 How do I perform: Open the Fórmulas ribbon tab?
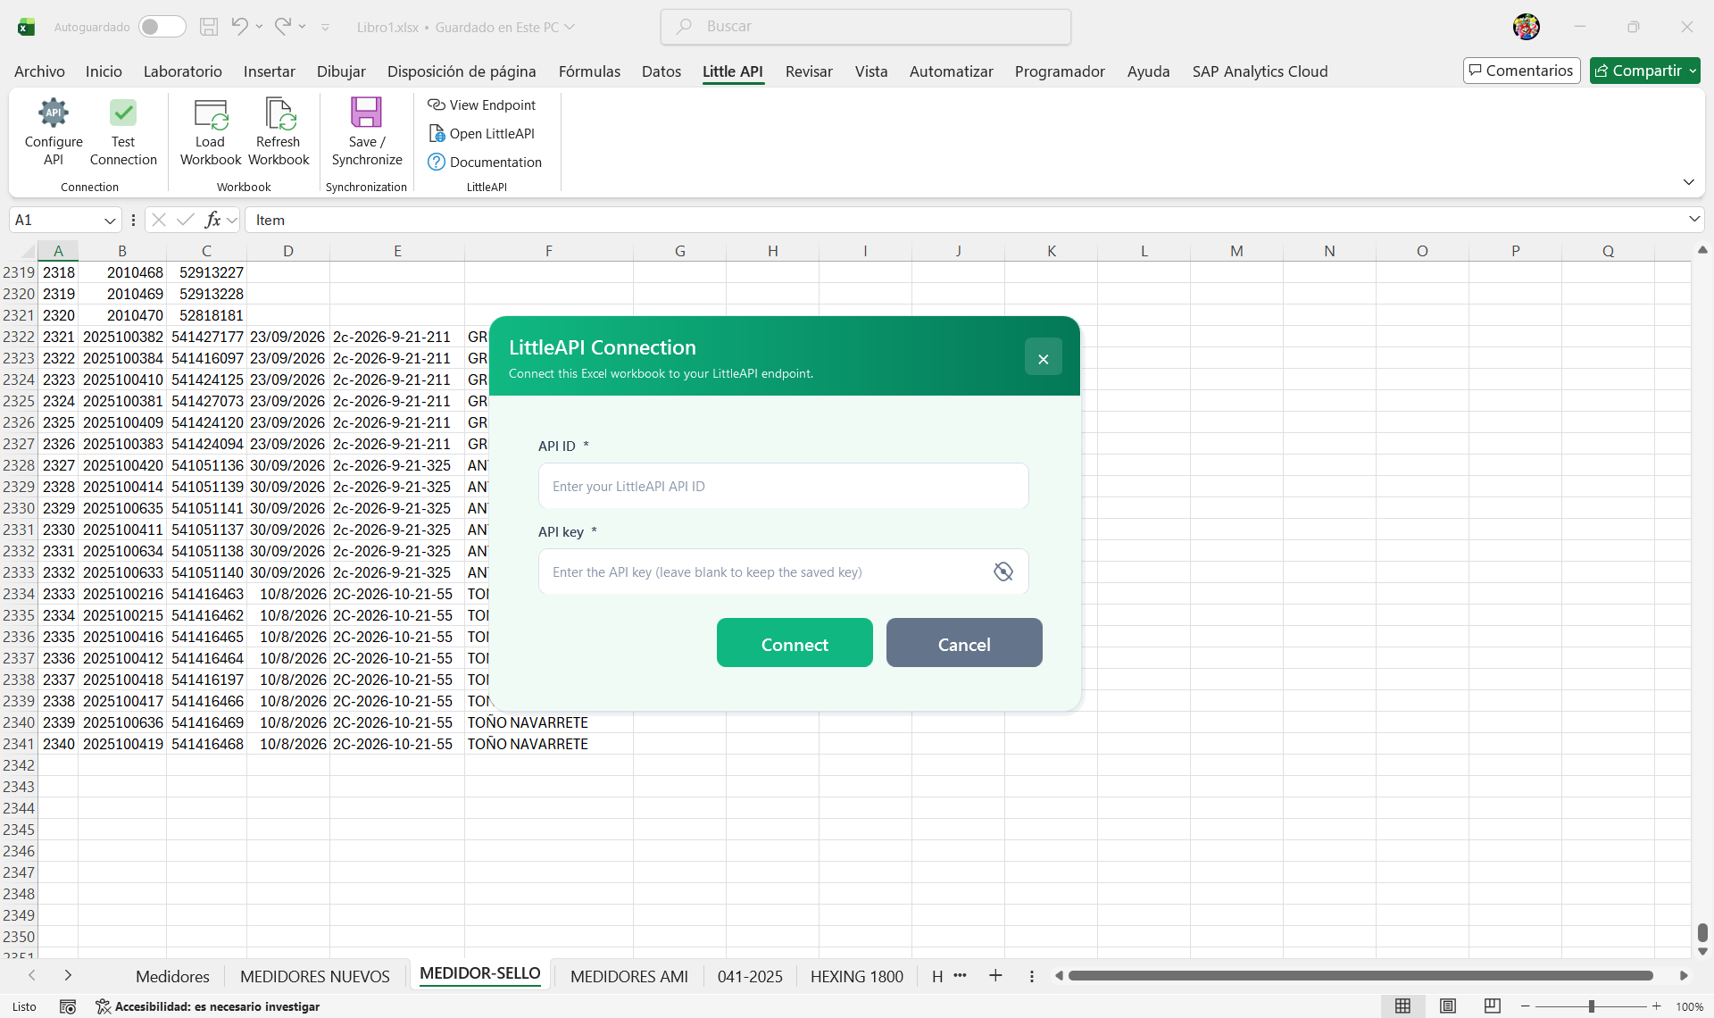(x=589, y=71)
